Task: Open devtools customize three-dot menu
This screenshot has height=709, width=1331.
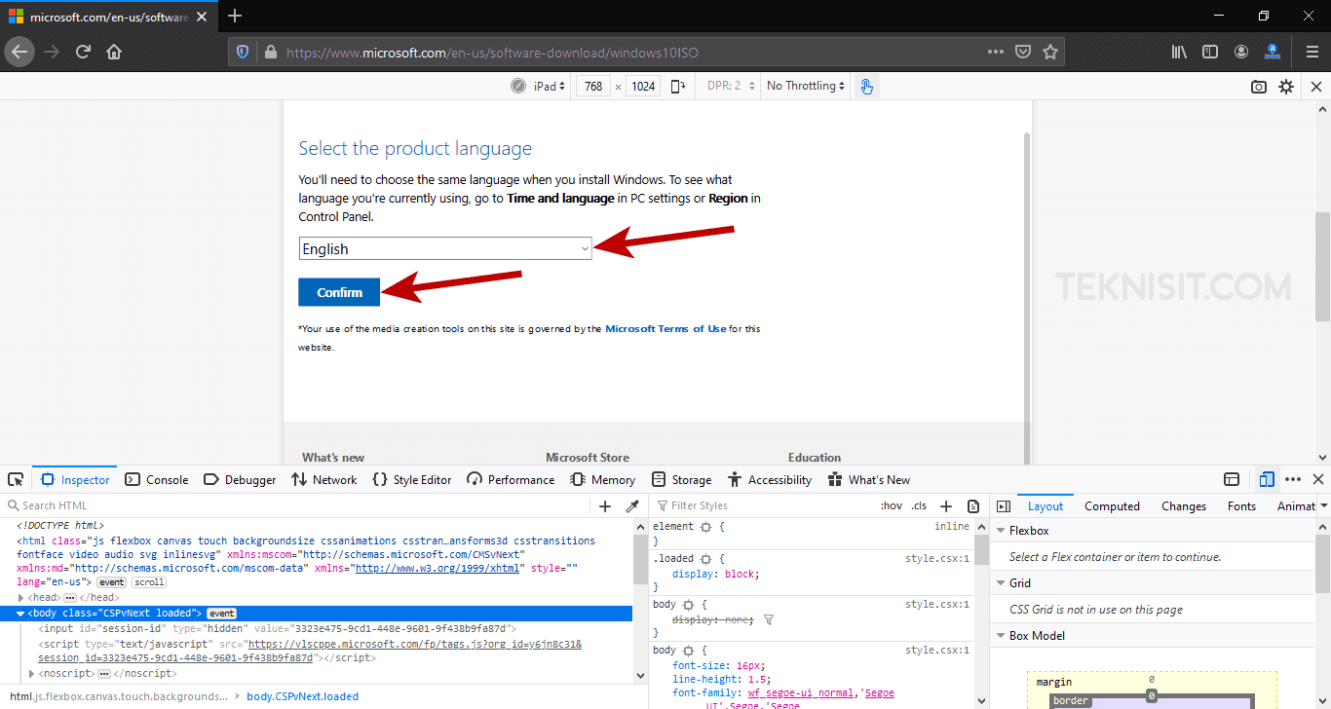Action: point(1293,479)
